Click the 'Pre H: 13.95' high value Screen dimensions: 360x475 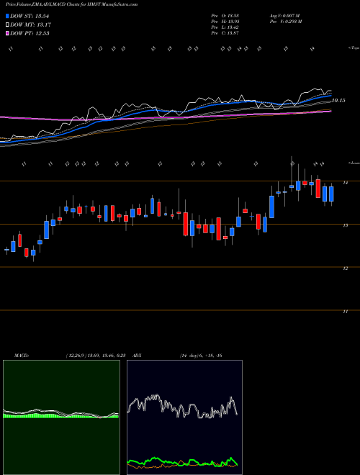point(225,21)
